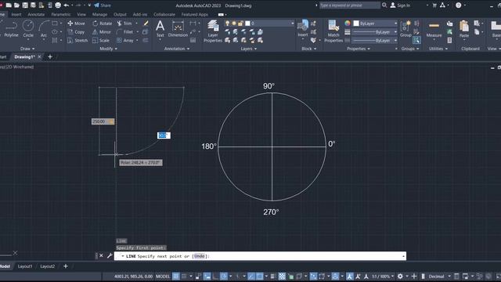Expand the Properties panel

359,49
